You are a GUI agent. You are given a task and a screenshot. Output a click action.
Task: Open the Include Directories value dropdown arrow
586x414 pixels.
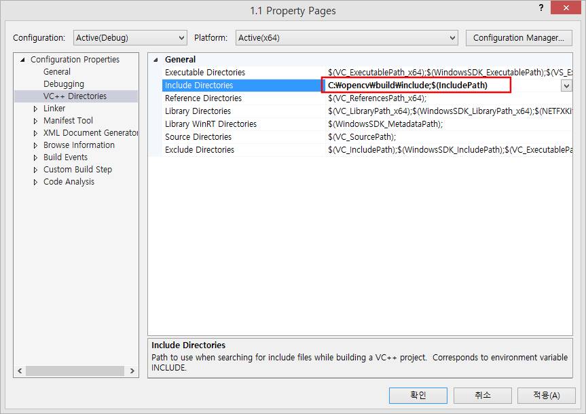click(566, 86)
